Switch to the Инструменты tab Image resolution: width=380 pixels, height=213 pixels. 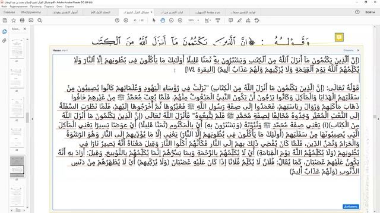pyautogui.click(x=31, y=12)
